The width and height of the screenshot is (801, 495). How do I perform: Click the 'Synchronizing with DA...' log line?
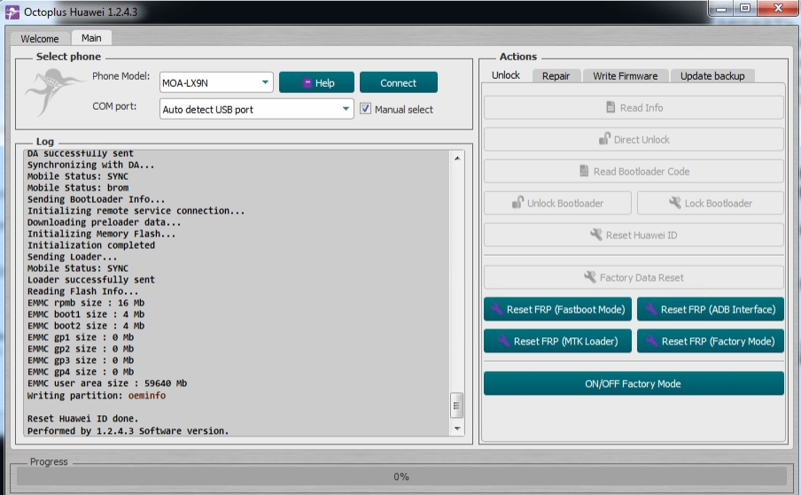[x=91, y=165]
